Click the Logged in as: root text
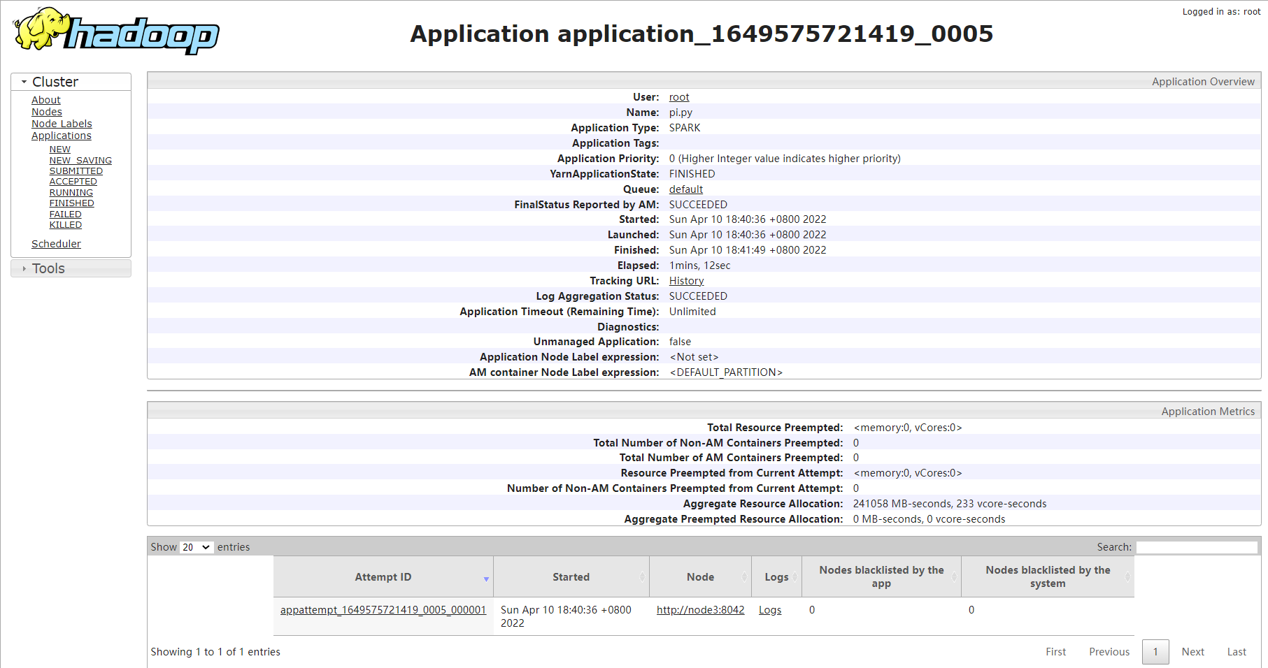The image size is (1268, 668). tap(1221, 12)
